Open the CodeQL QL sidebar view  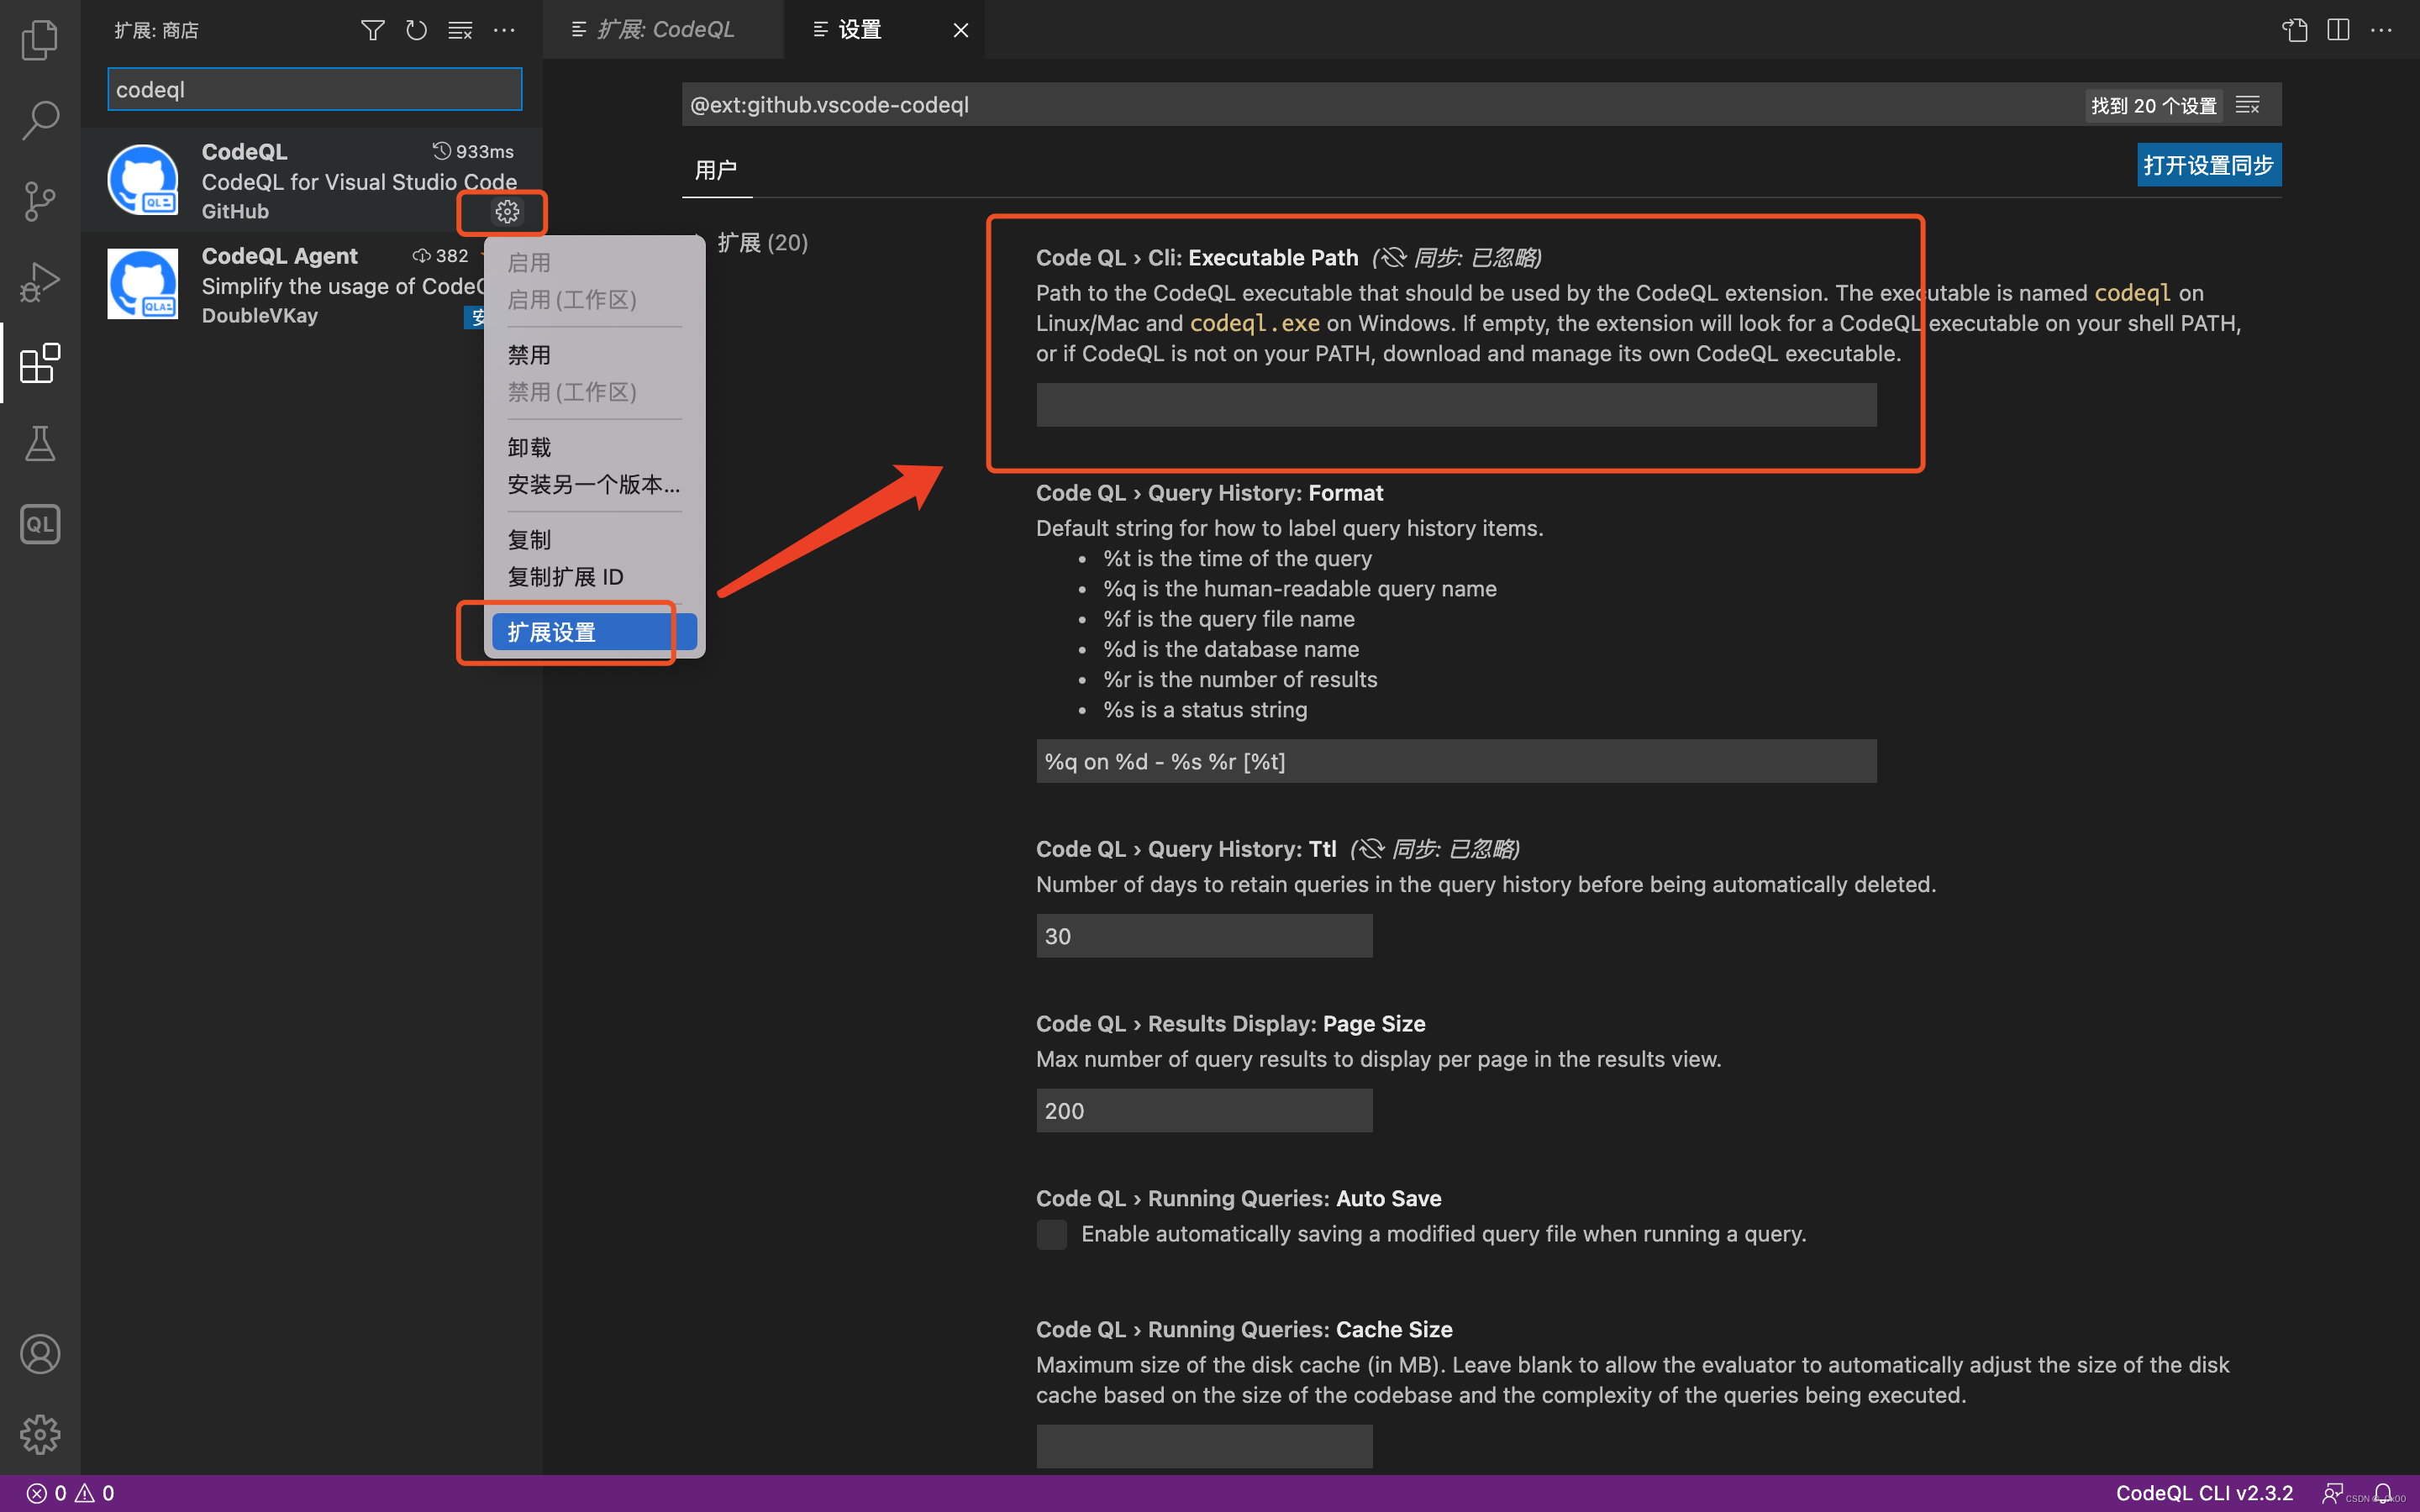(x=40, y=524)
